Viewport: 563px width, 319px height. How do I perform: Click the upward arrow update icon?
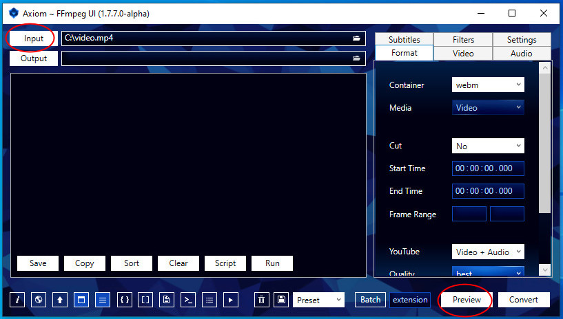pos(60,300)
